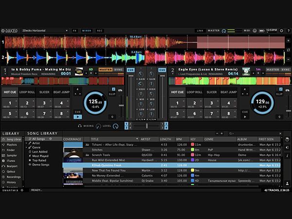Delete hot cue 1 on deck 1

pos(16,101)
